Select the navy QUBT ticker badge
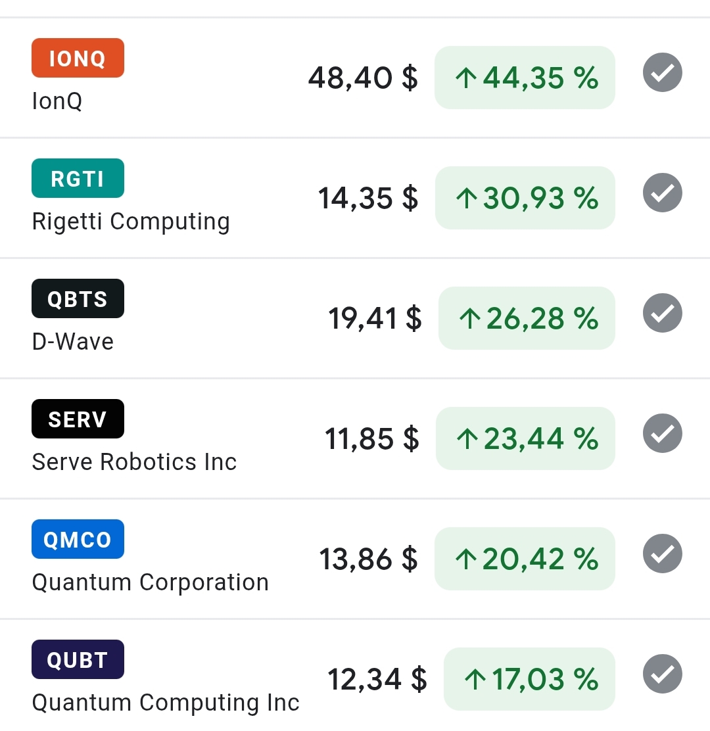 [78, 659]
